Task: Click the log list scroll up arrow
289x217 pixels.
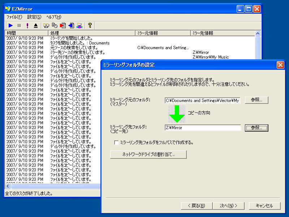Action: point(258,33)
